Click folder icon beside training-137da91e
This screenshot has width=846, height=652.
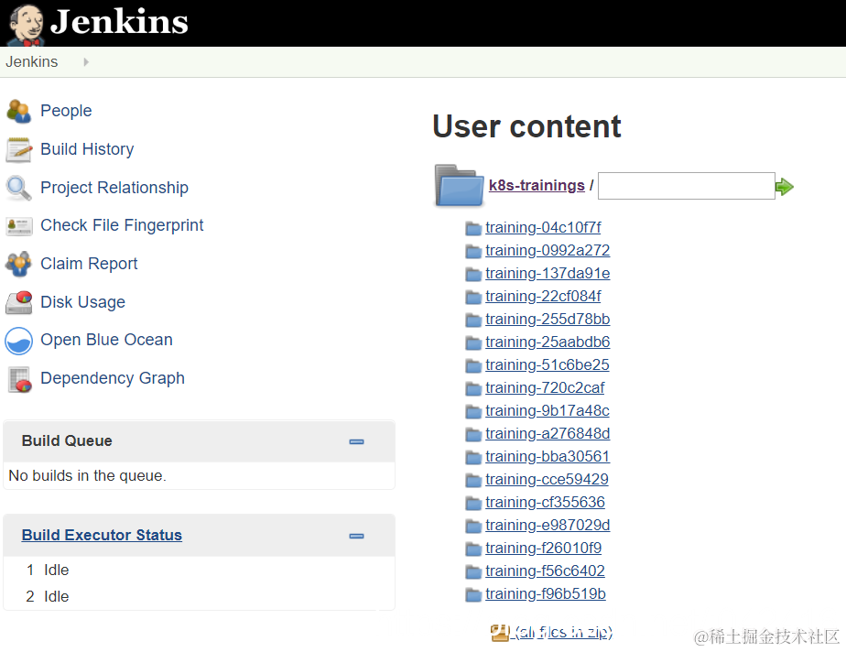pos(473,274)
